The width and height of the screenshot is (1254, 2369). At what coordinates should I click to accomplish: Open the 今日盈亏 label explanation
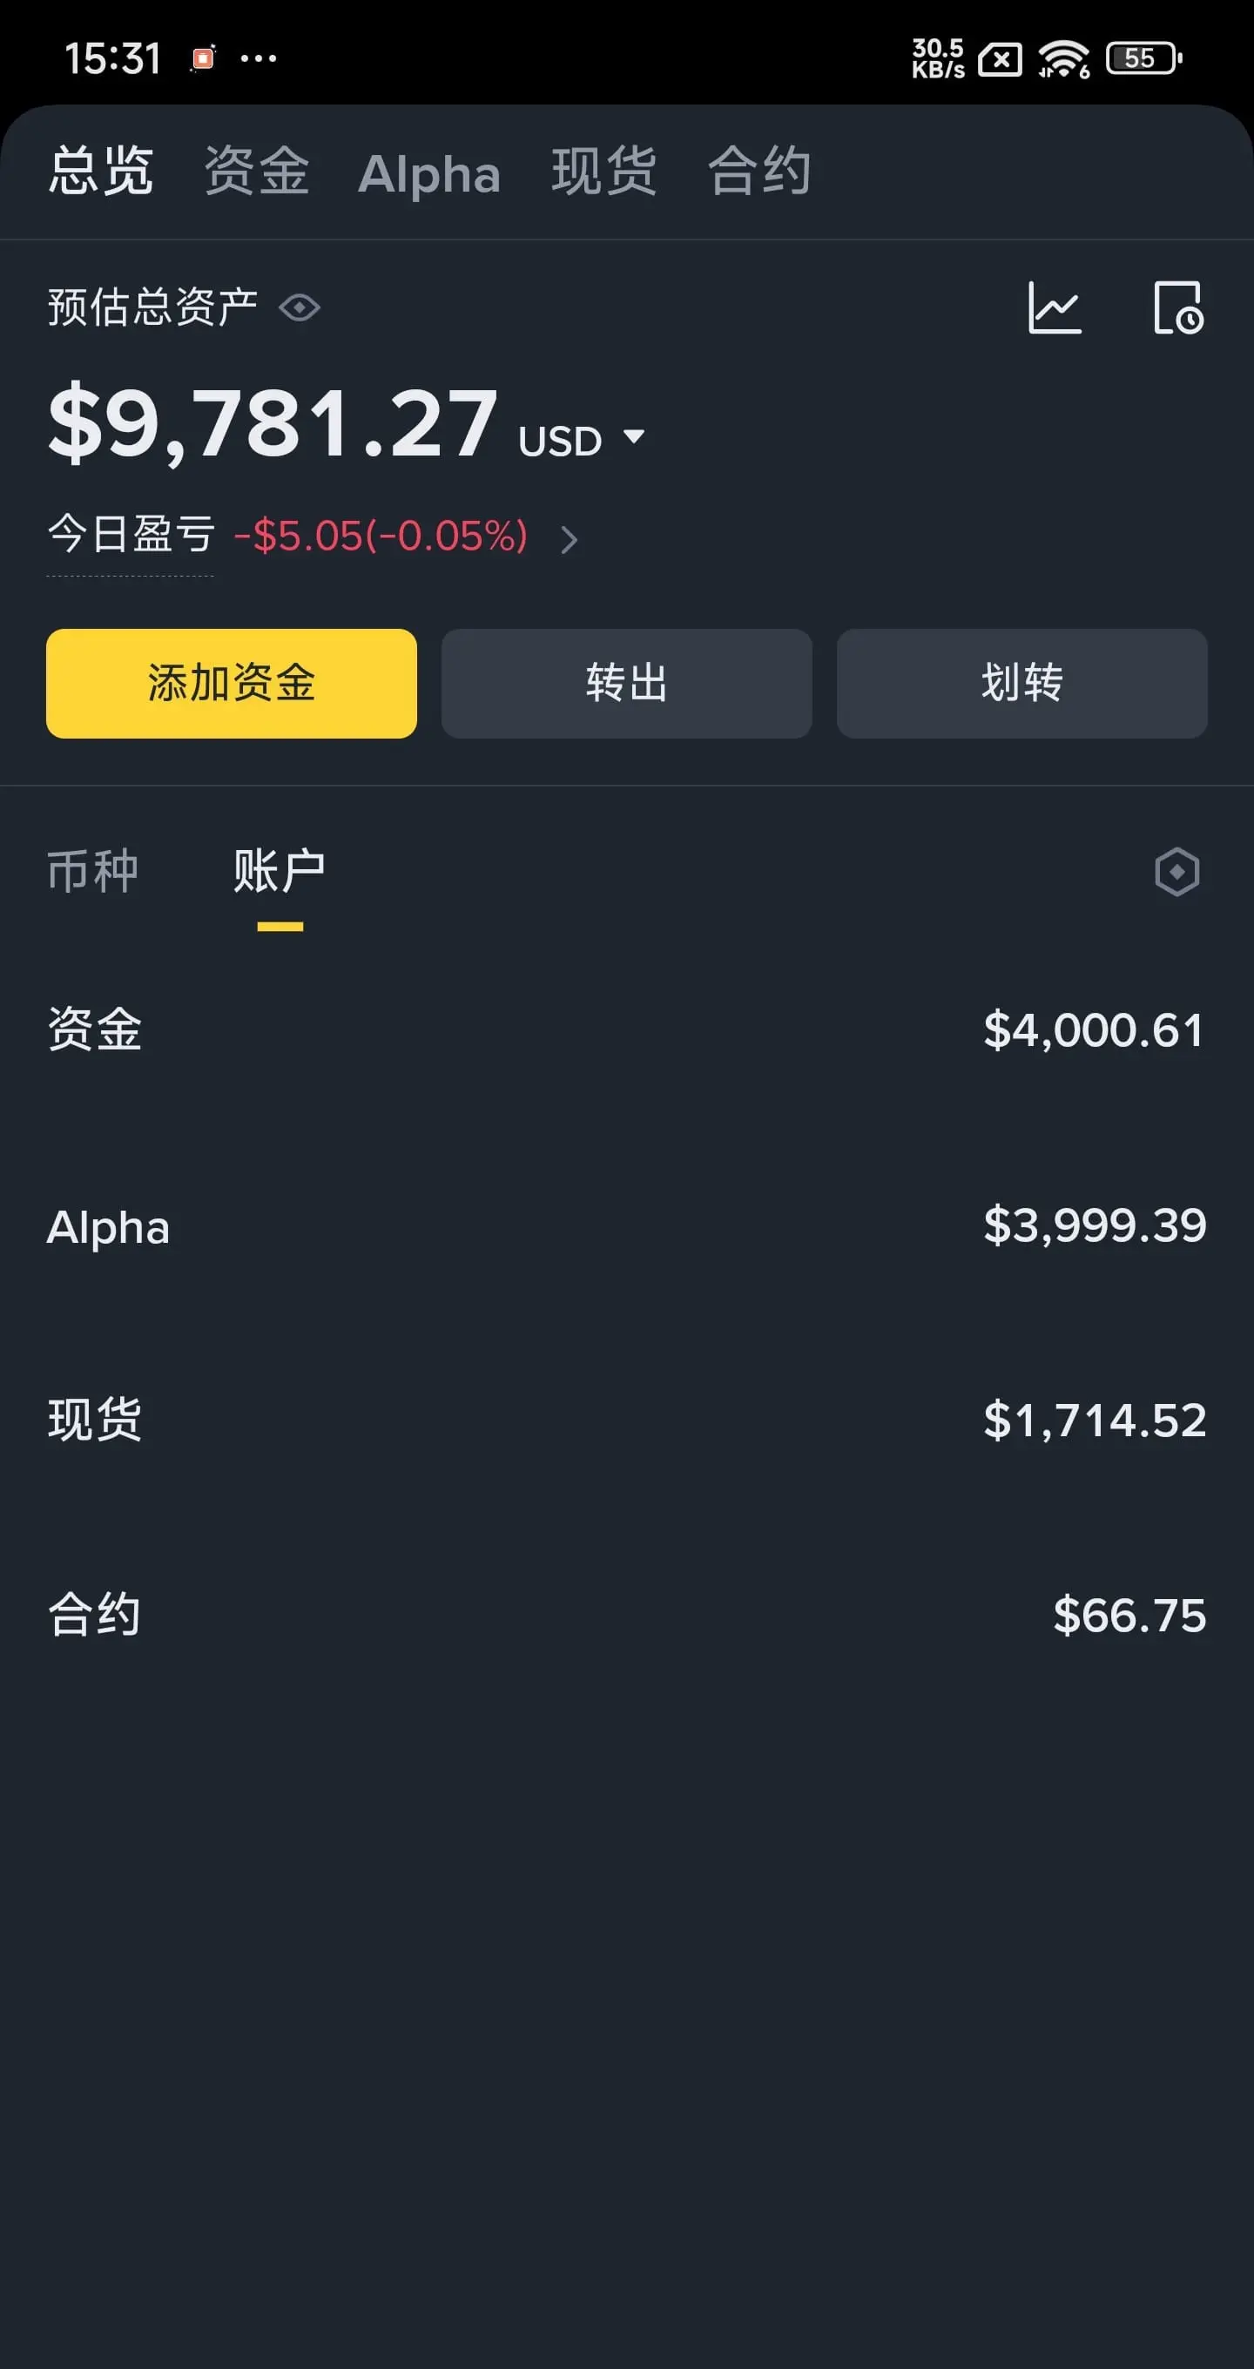point(131,536)
